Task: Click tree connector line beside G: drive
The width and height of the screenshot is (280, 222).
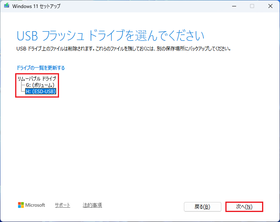Action: (22, 85)
